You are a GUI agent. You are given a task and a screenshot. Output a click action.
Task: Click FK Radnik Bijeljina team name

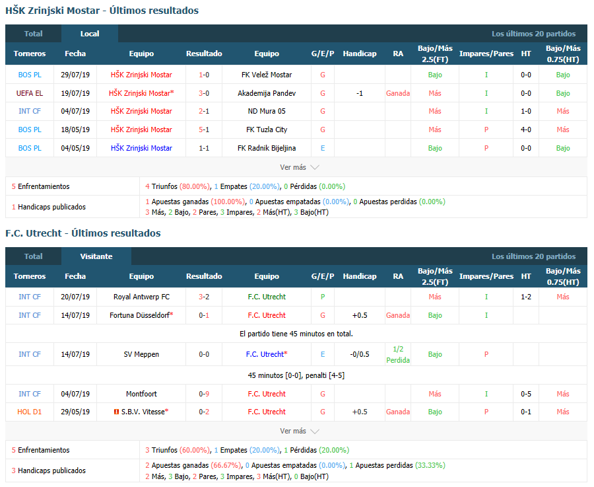(267, 148)
